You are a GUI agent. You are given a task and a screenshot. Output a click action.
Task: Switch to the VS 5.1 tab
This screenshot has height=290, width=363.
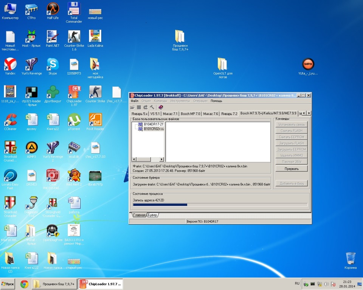pos(155,114)
